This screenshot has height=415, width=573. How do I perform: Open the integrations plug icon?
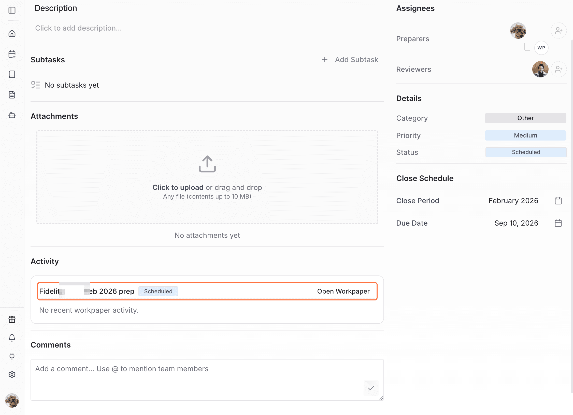pos(12,356)
